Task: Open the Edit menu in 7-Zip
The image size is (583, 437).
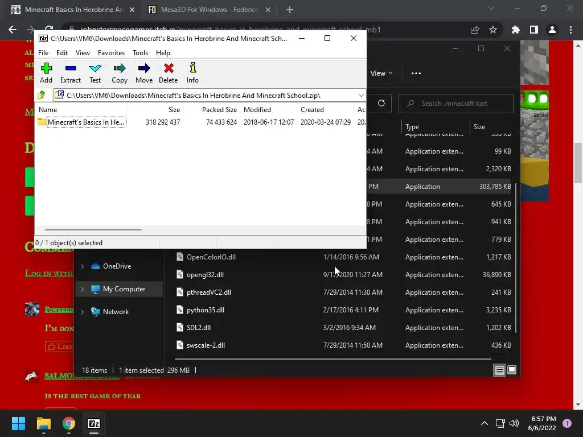Action: 61,53
